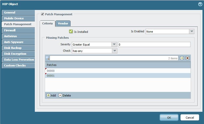Click the patches search filter field

click(114, 58)
